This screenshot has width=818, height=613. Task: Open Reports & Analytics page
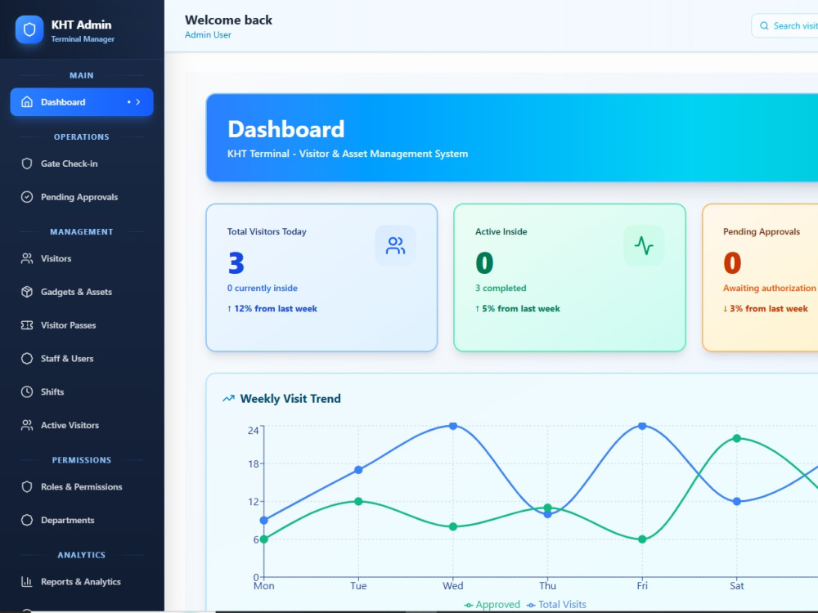82,582
